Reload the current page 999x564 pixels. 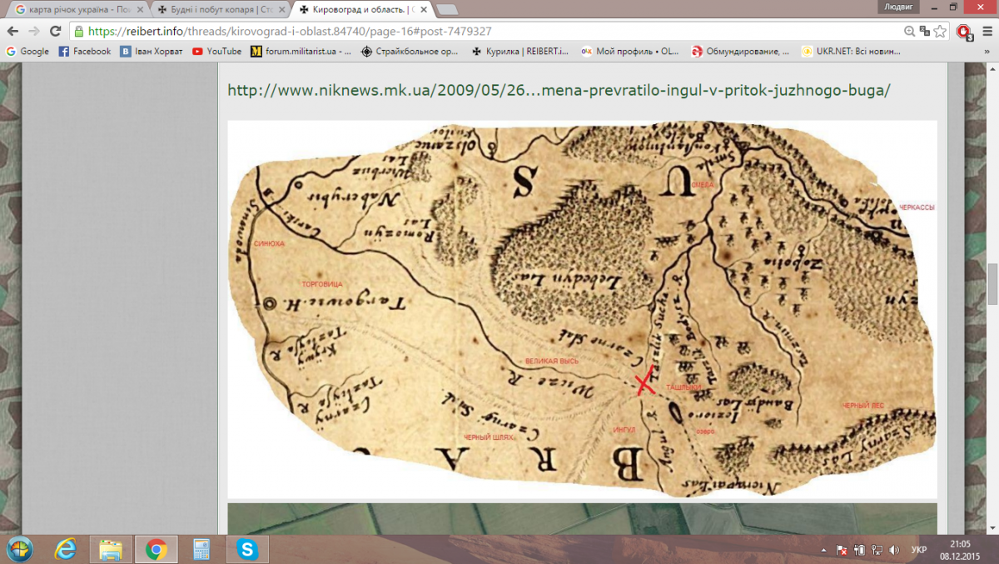[x=55, y=31]
